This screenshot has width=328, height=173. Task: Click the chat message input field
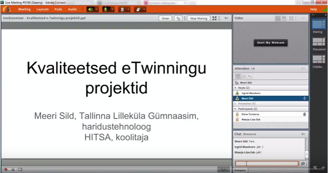pyautogui.click(x=266, y=163)
